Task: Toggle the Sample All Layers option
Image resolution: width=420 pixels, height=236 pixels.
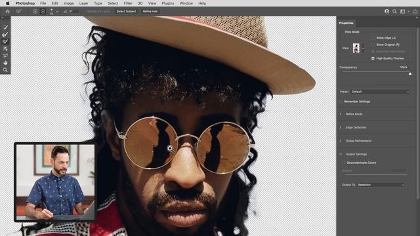Action: click(98, 11)
